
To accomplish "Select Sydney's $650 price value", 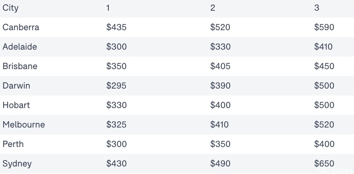I will tap(324, 163).
